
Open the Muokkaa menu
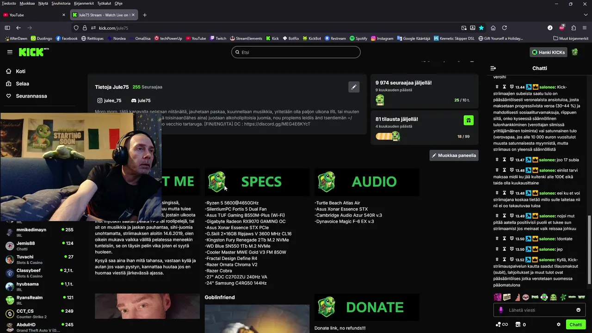27,3
